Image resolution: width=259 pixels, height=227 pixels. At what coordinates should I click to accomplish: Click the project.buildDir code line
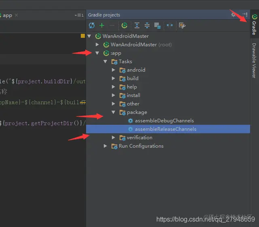(x=42, y=81)
